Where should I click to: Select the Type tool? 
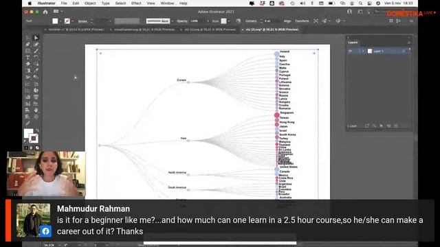point(27,58)
